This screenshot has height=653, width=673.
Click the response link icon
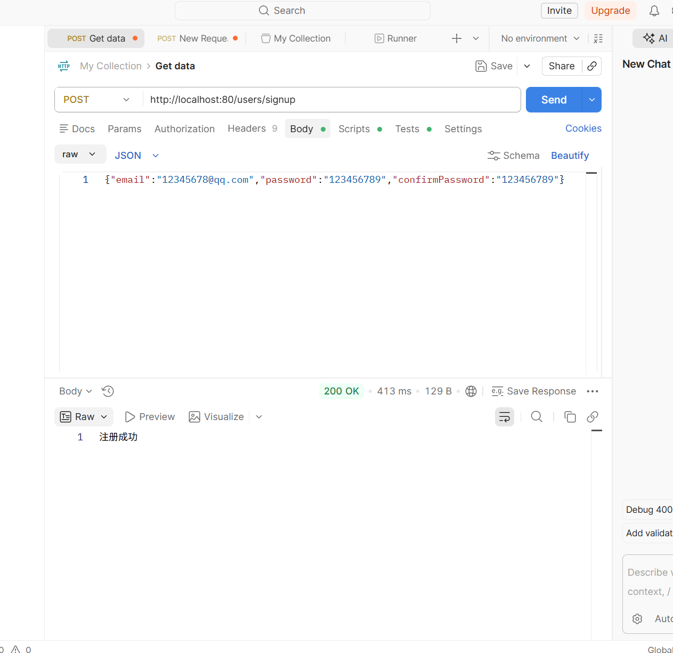[x=593, y=417]
